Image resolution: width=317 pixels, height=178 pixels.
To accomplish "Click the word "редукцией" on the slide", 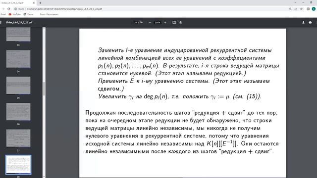I will [228, 73].
